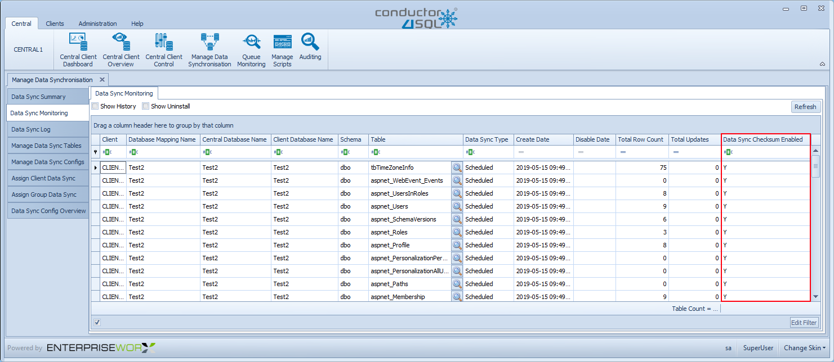
Task: Click magnifier icon for tbTimeZoneInfo row
Action: (457, 168)
